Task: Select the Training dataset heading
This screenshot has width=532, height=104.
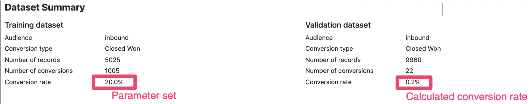Action: pyautogui.click(x=34, y=25)
